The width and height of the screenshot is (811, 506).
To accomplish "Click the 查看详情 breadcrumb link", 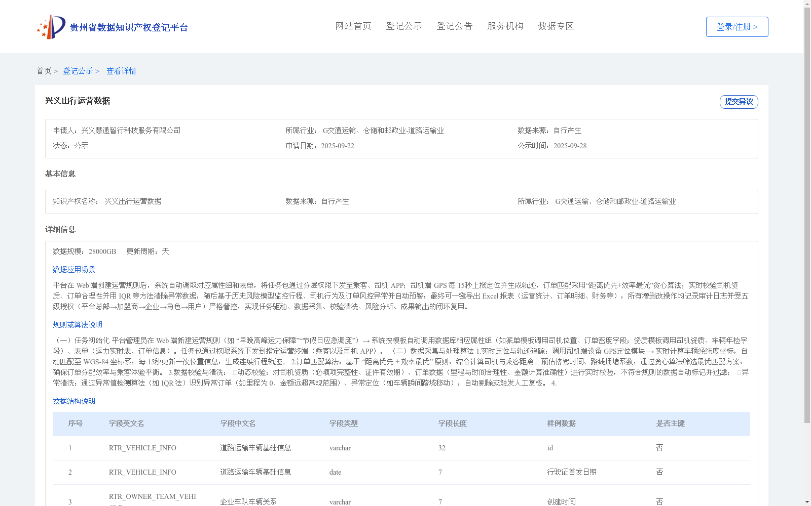I will pyautogui.click(x=121, y=71).
